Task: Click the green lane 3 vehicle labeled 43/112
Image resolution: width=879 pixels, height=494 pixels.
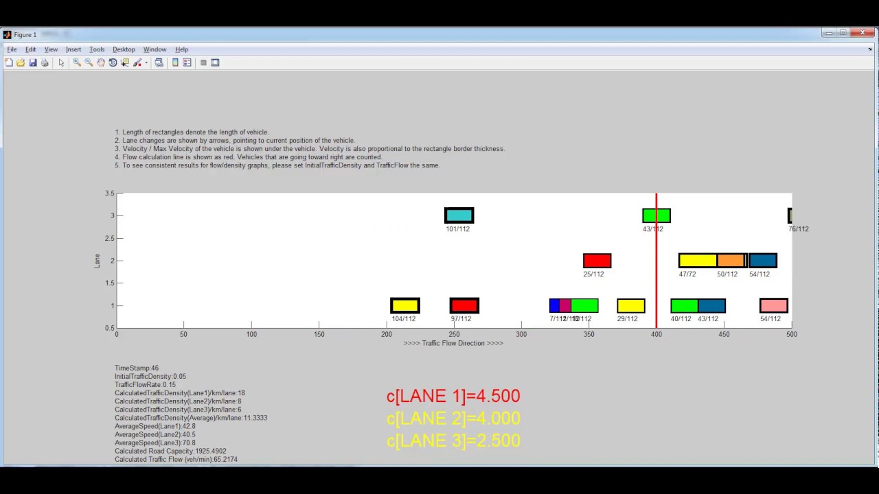Action: [x=657, y=215]
